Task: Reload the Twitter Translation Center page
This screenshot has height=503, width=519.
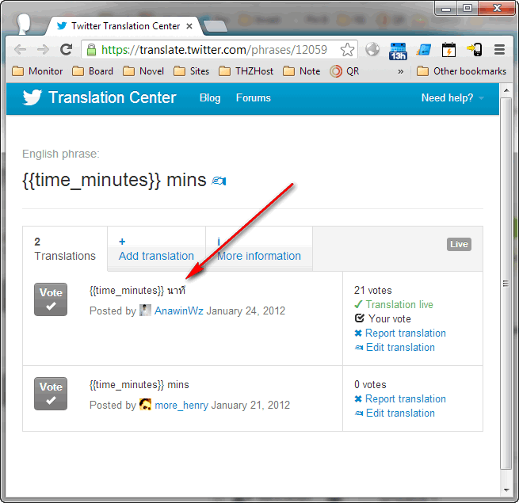Action: tap(67, 50)
